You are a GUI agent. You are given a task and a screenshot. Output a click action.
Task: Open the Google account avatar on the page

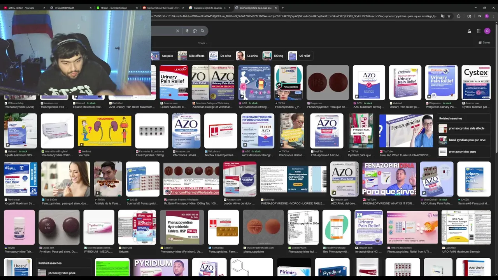tap(487, 31)
